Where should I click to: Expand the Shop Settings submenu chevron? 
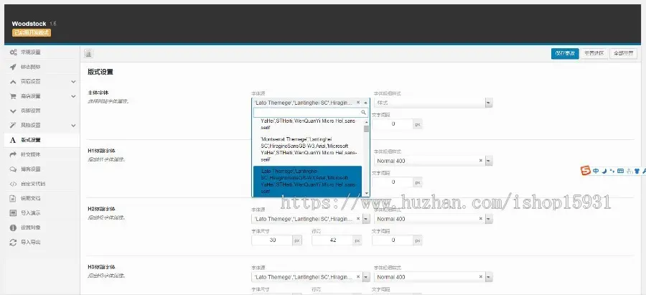click(73, 96)
